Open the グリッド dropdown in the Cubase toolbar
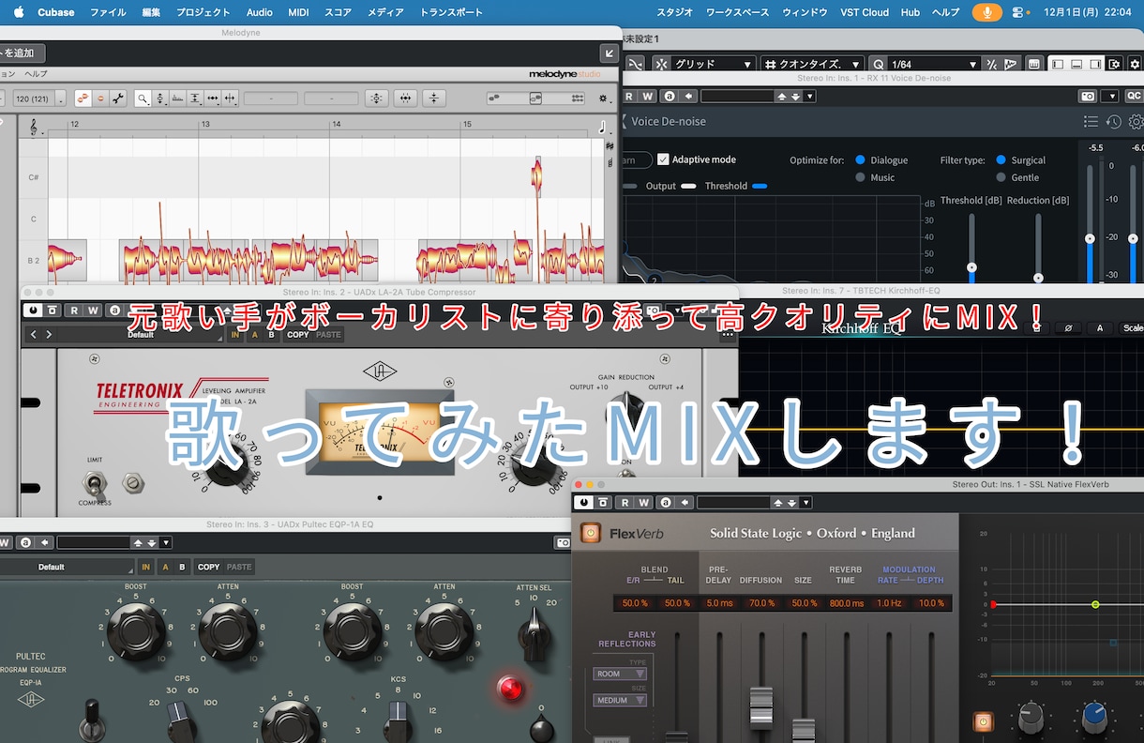The width and height of the screenshot is (1144, 743). coord(713,63)
